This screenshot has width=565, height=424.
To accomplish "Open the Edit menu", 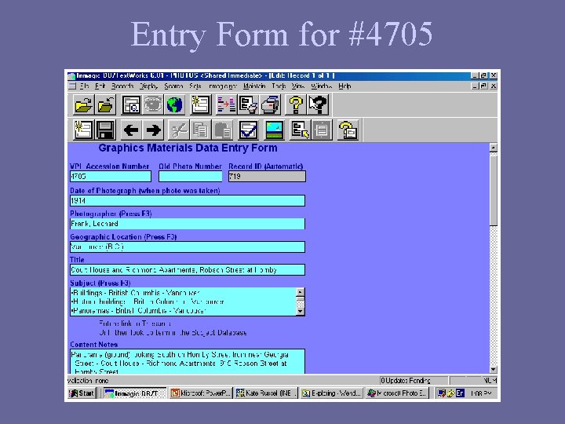I will tap(100, 86).
